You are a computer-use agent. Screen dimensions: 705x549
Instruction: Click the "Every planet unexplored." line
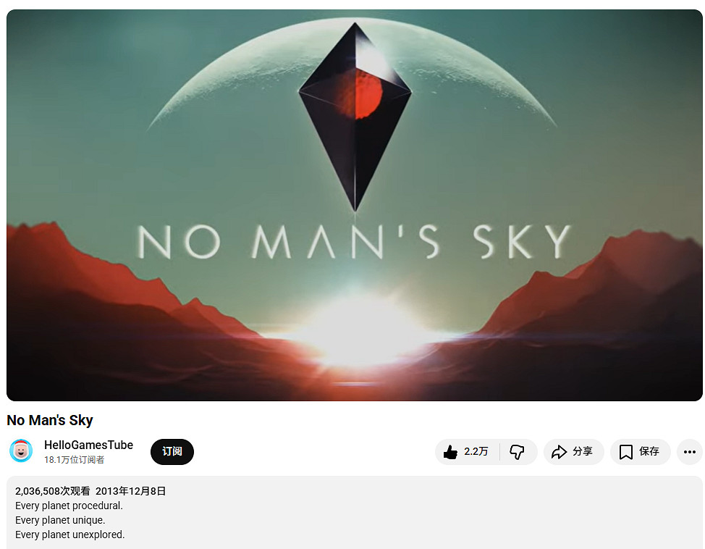(x=69, y=535)
